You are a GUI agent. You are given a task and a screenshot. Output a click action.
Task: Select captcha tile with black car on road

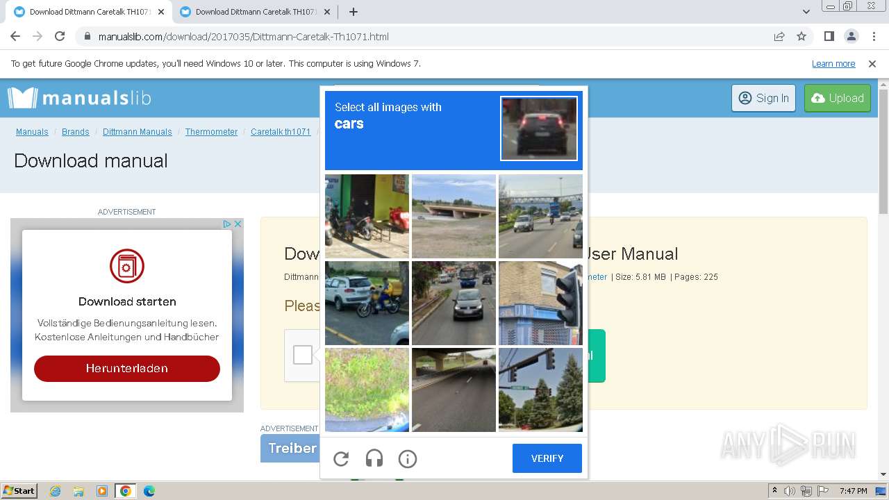pyautogui.click(x=454, y=303)
